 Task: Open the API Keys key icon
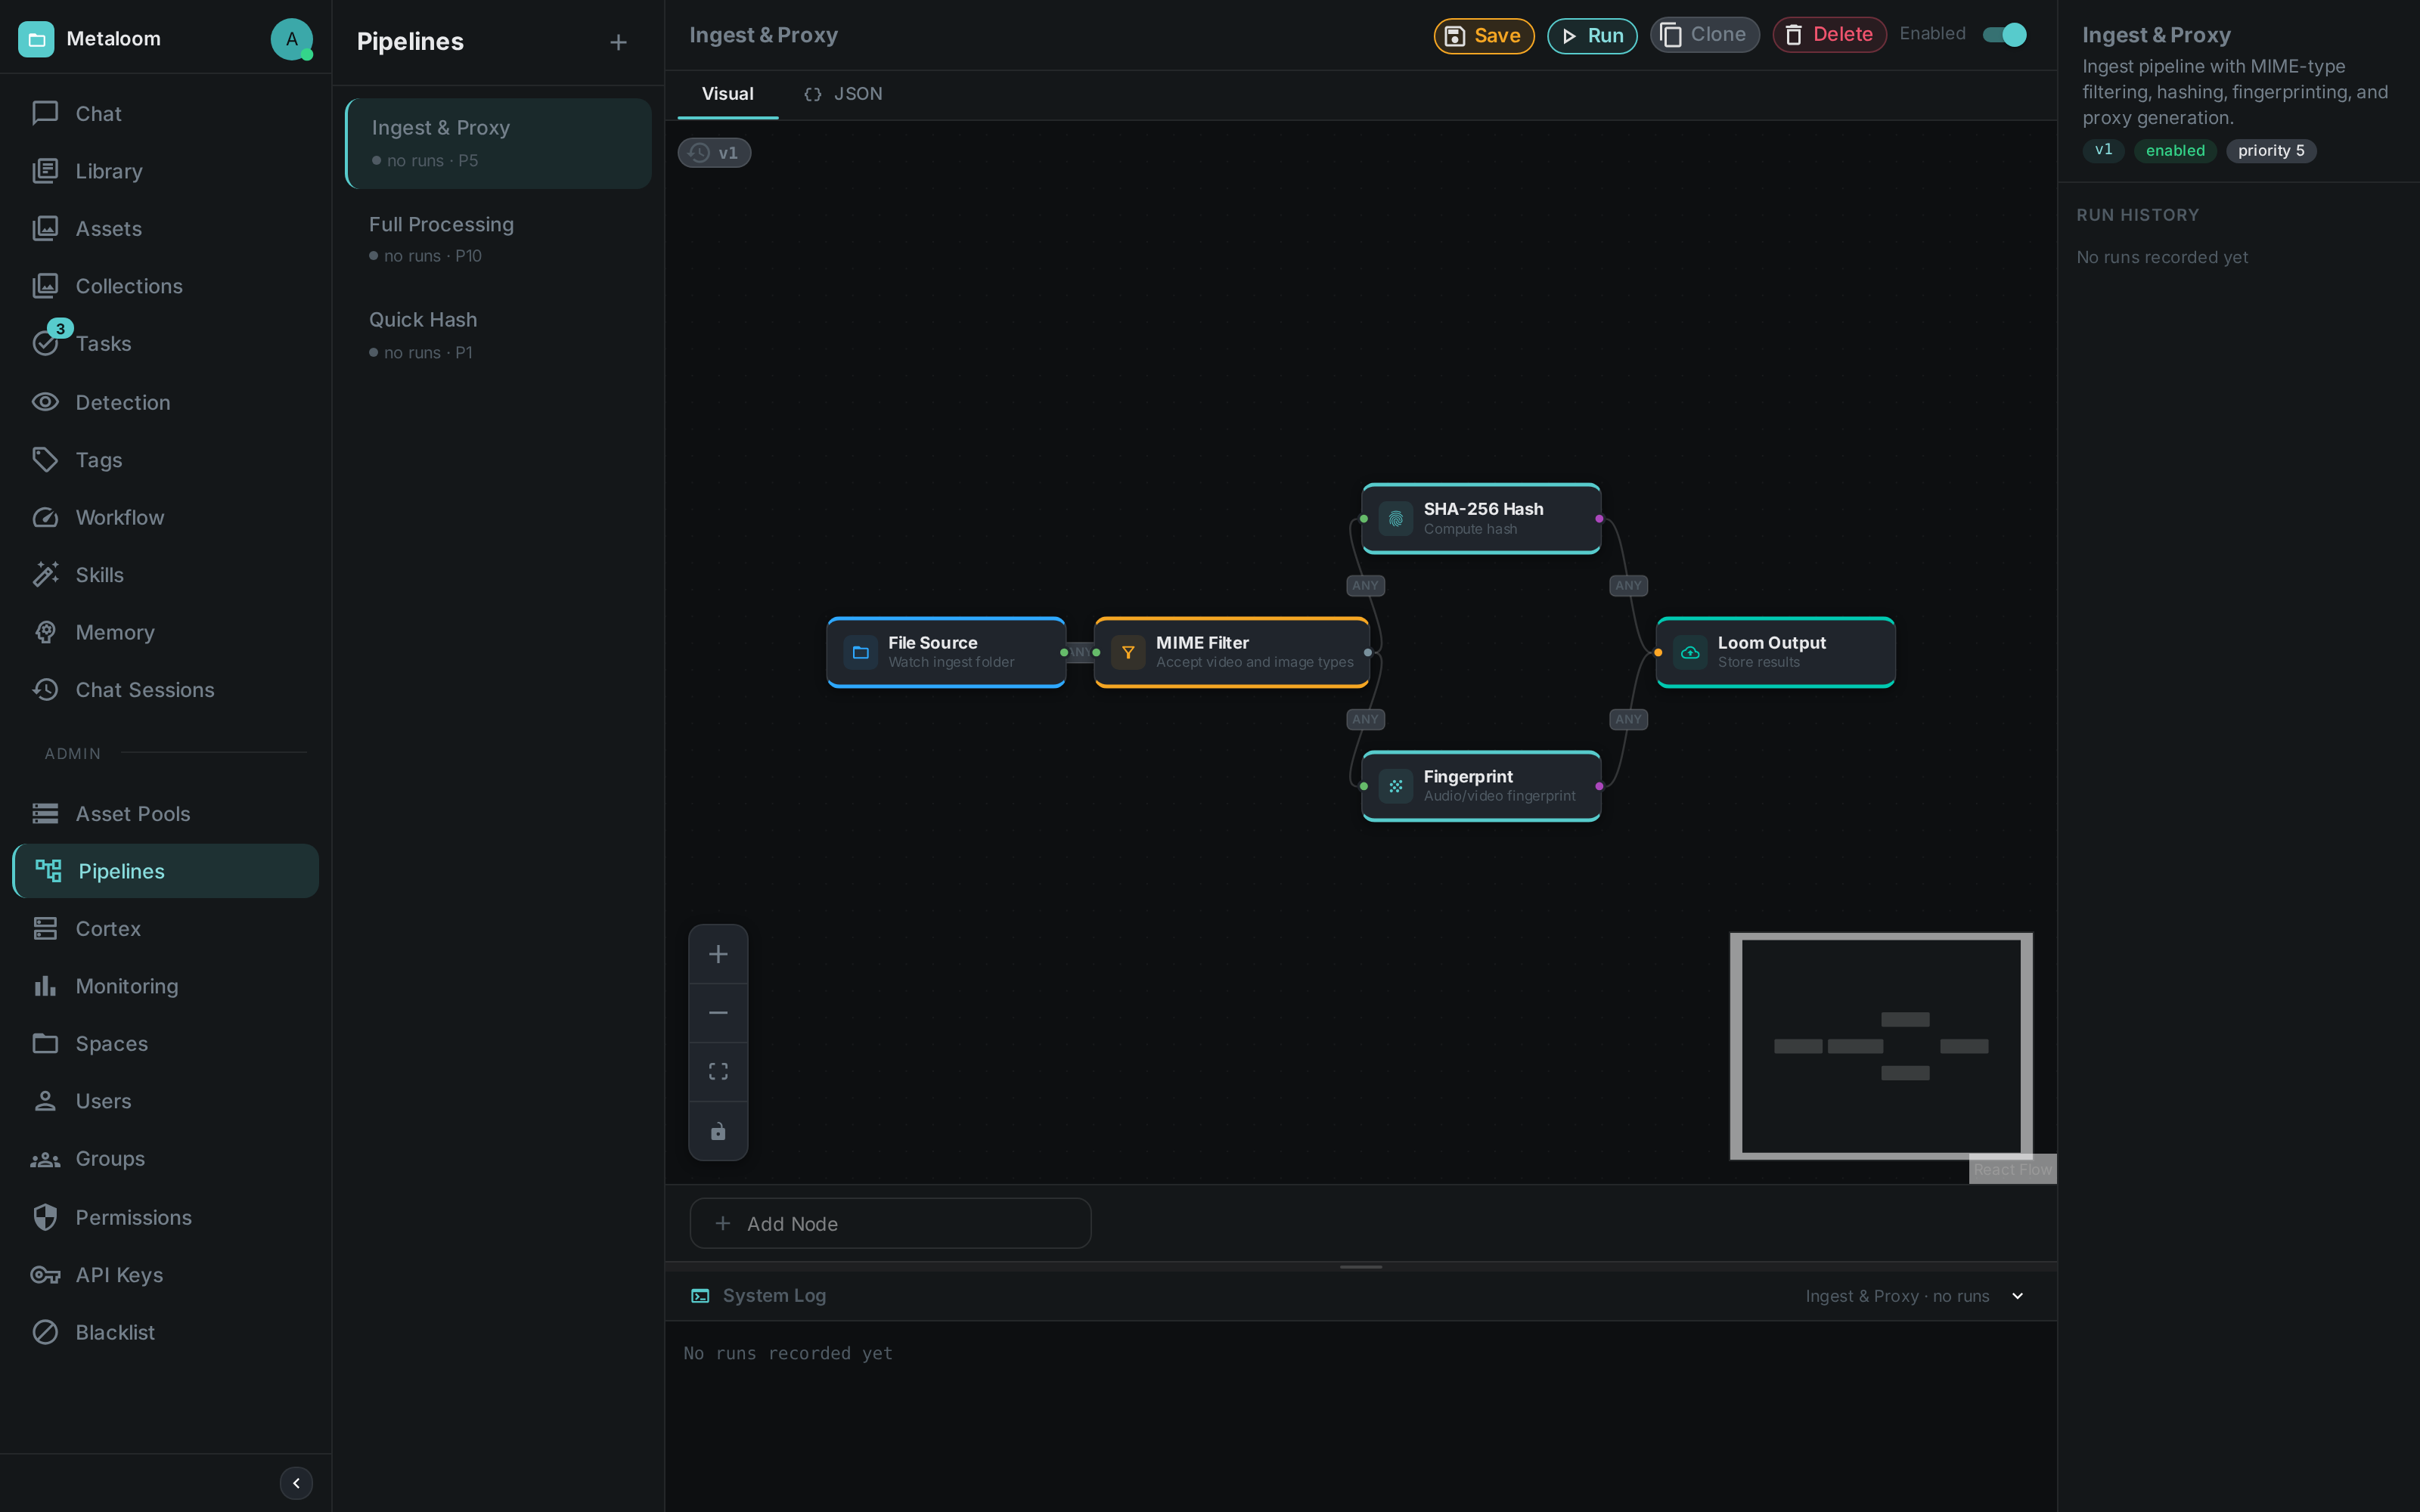pyautogui.click(x=45, y=1274)
